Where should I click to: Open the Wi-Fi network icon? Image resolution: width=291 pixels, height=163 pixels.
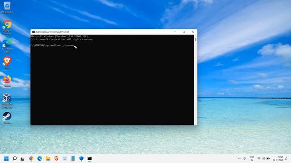pos(259,158)
